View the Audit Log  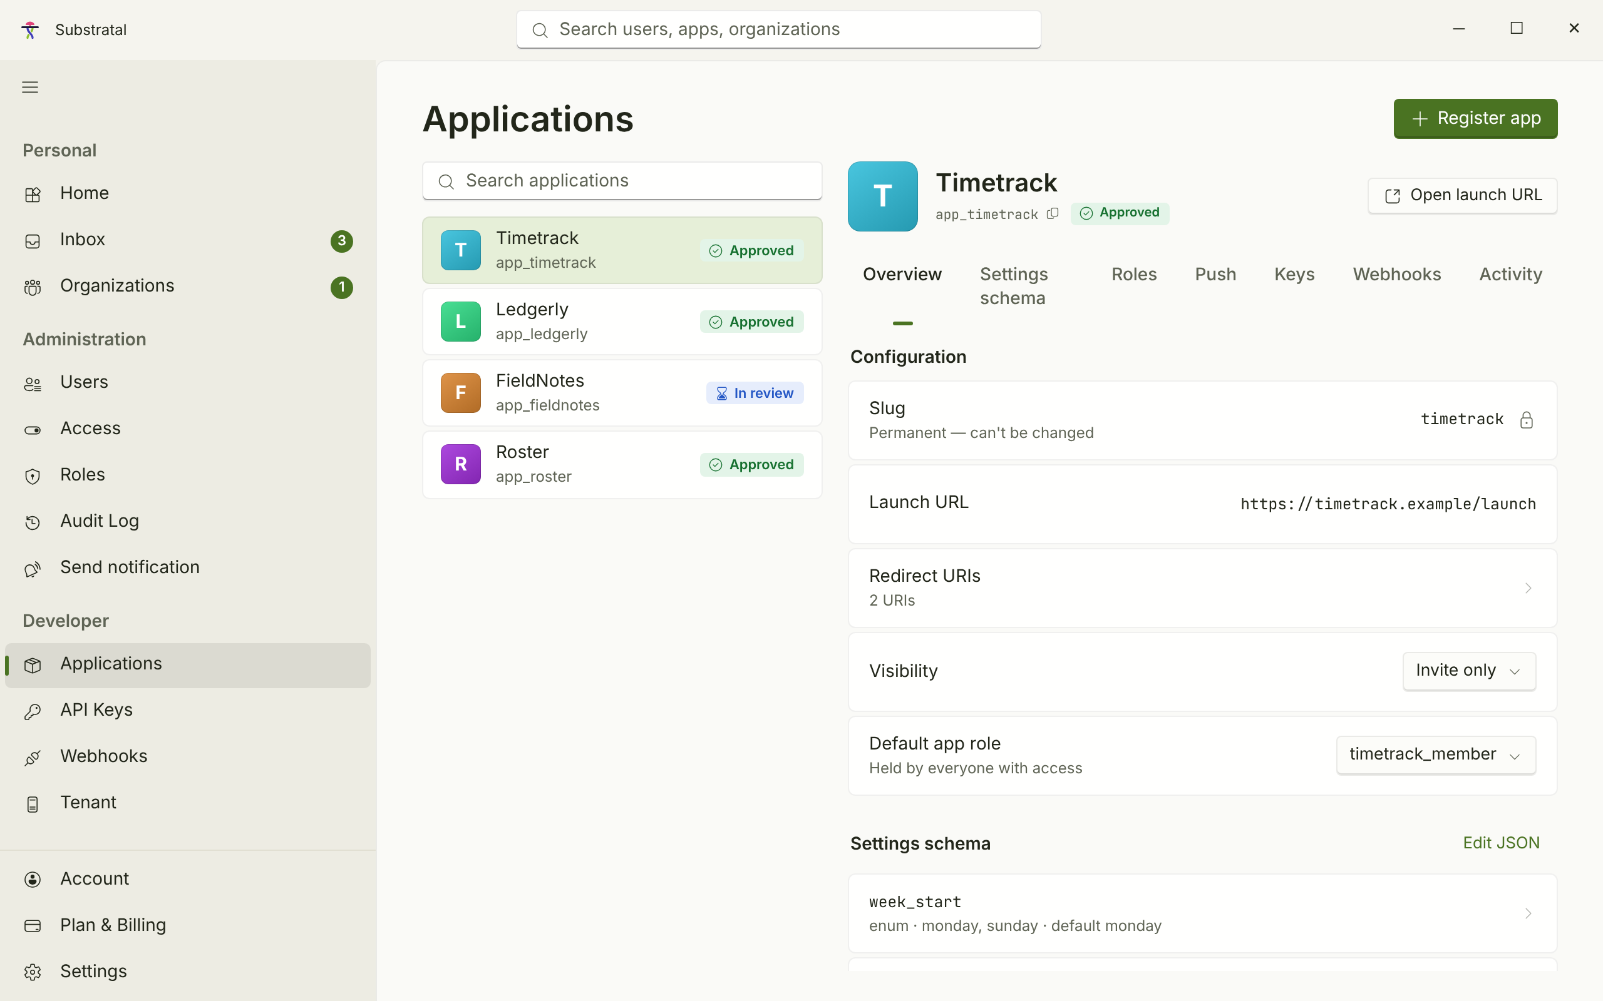(187, 522)
